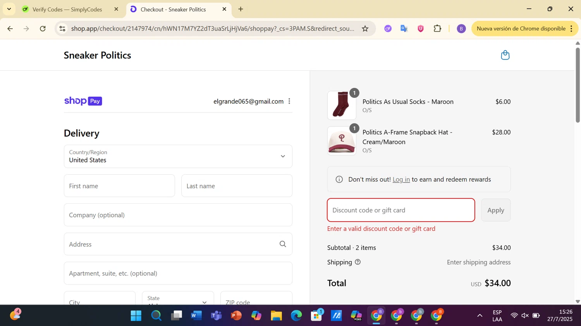Open Microsoft Edge from the taskbar

coord(296,316)
